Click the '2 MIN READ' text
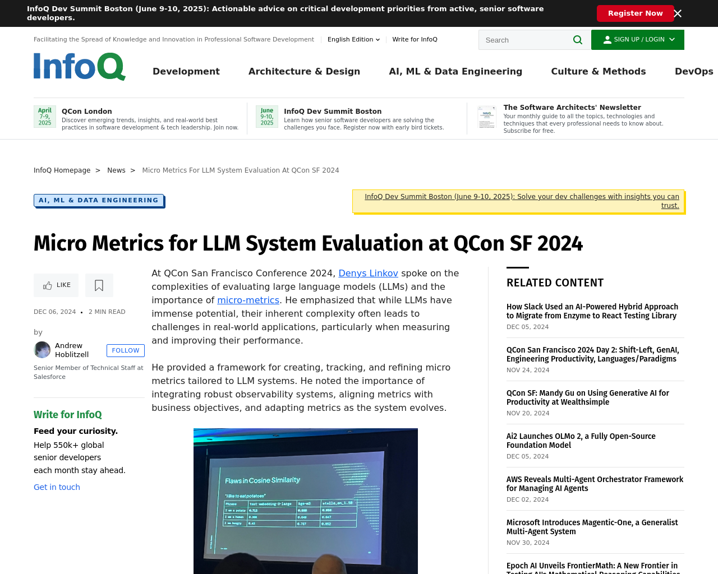 (107, 312)
